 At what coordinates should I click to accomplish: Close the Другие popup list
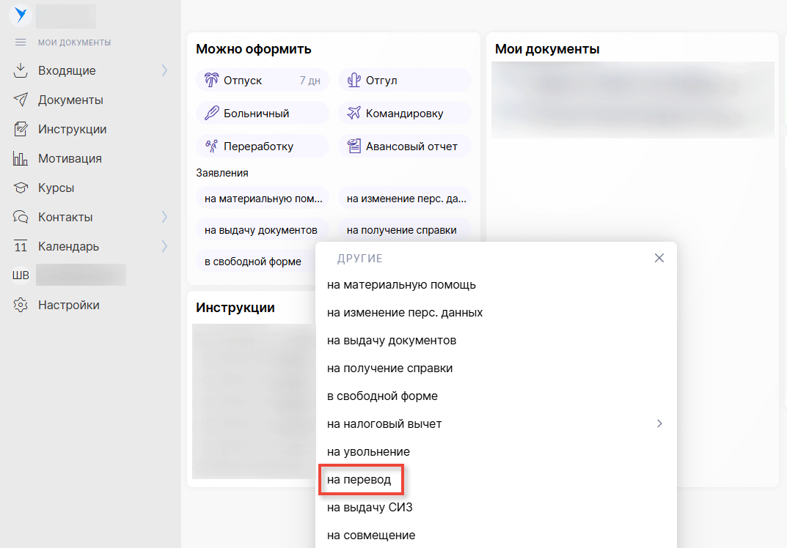(659, 259)
